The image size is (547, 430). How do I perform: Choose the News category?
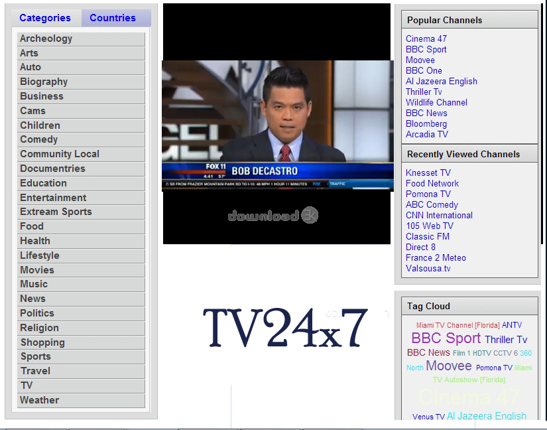pyautogui.click(x=81, y=299)
